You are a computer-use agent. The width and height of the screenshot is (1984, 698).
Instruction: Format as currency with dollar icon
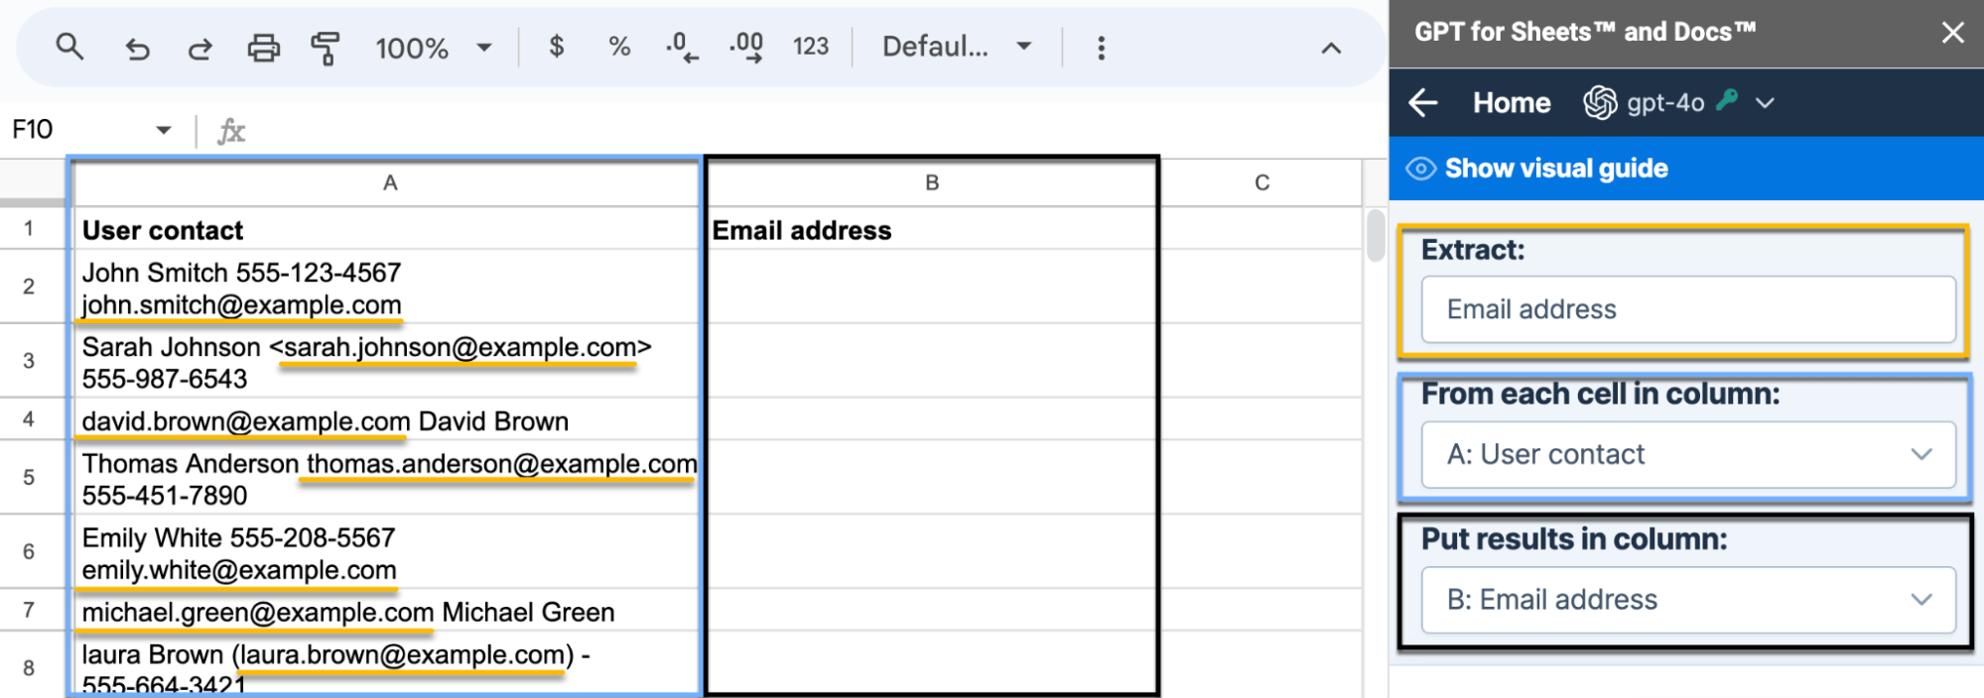click(557, 47)
